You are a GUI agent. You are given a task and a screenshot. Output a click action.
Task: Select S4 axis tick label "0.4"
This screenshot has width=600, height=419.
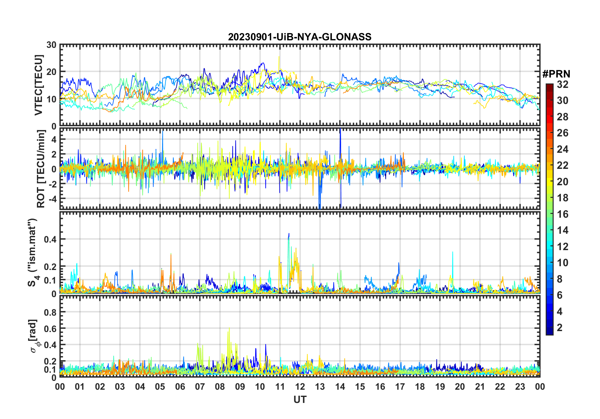click(50, 239)
